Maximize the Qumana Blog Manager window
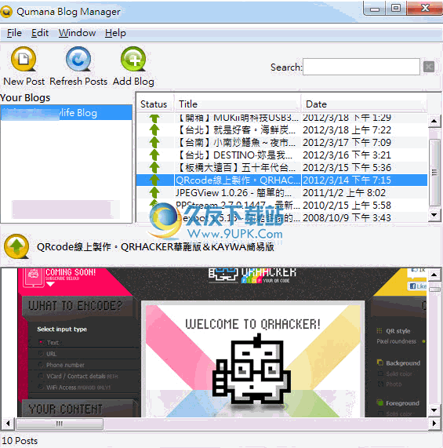 (396, 9)
